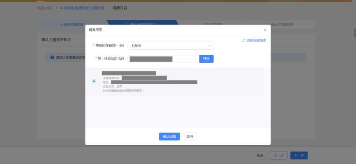Open the 我要办税 breadcrumb link

pos(44,8)
